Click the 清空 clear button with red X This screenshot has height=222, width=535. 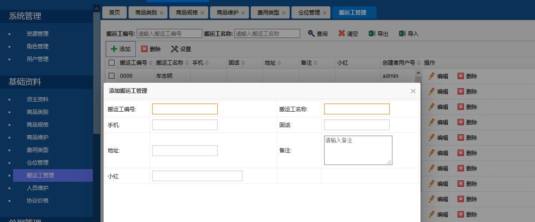coord(348,33)
